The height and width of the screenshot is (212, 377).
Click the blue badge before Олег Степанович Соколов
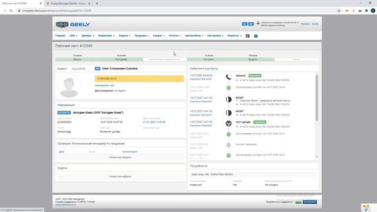coord(97,69)
